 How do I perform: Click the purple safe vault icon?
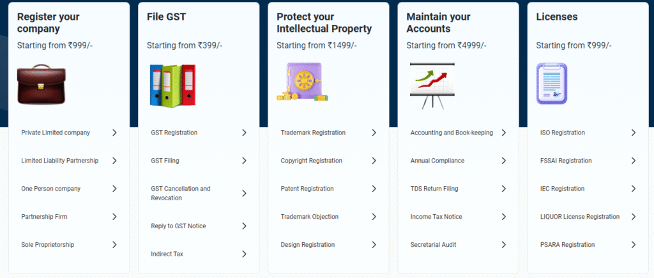click(x=301, y=82)
